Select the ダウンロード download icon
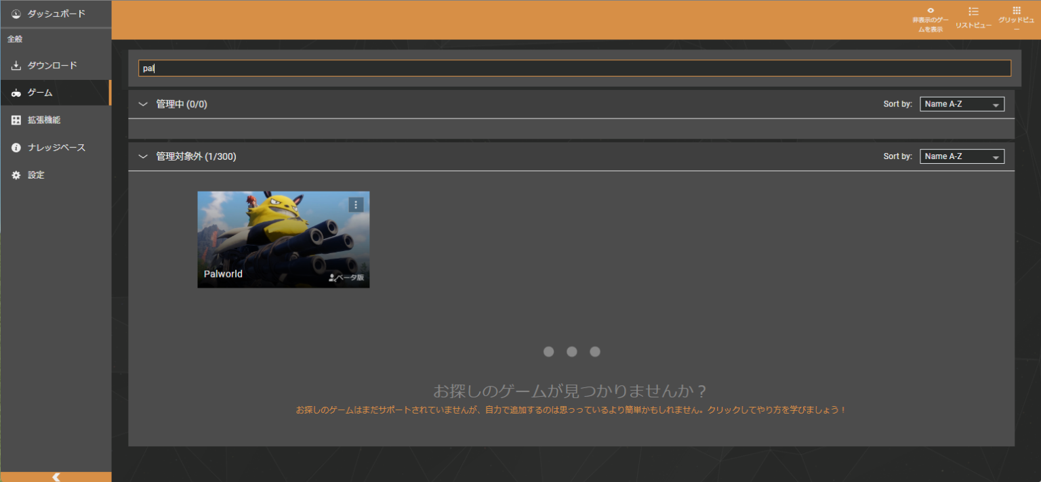Image resolution: width=1041 pixels, height=482 pixels. (16, 65)
